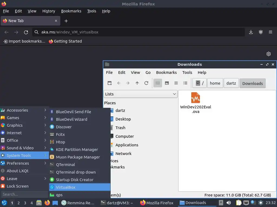This screenshot has width=277, height=207.
Task: Click Import bookmarks link
Action: (x=24, y=41)
